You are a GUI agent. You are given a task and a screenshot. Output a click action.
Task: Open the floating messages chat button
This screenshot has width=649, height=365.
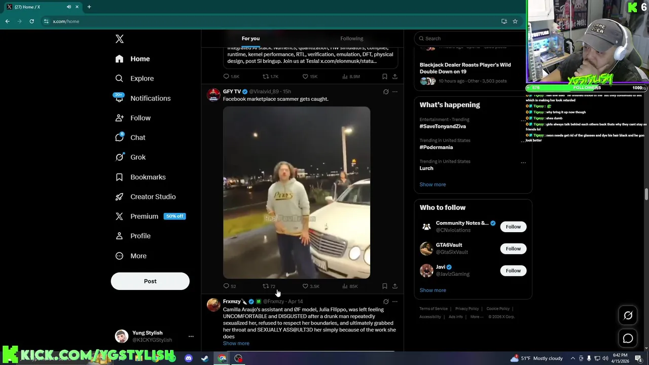click(628, 338)
